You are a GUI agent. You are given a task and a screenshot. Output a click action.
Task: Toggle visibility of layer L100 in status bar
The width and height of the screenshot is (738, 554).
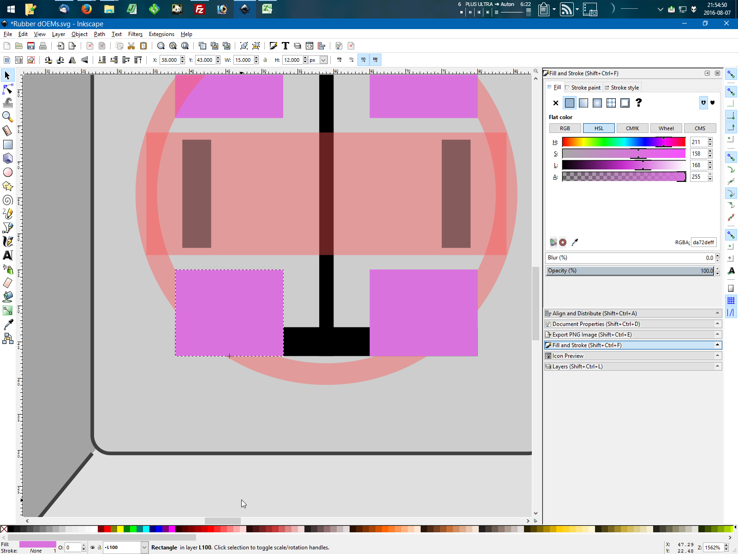92,547
